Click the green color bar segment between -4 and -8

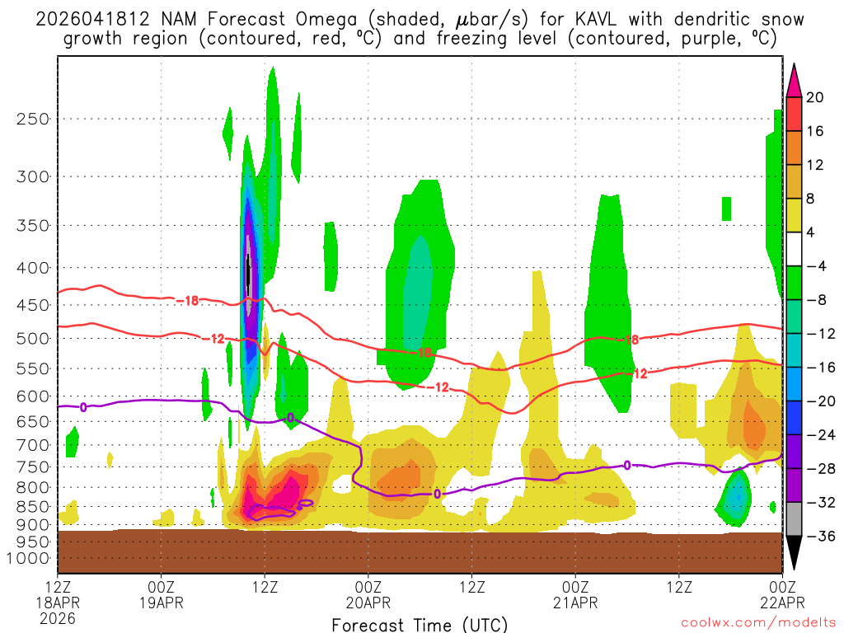[x=794, y=283]
